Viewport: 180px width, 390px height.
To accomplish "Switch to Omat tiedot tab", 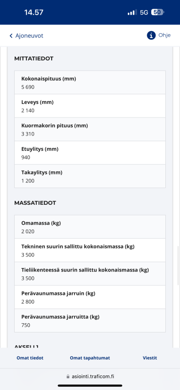I will click(30, 358).
